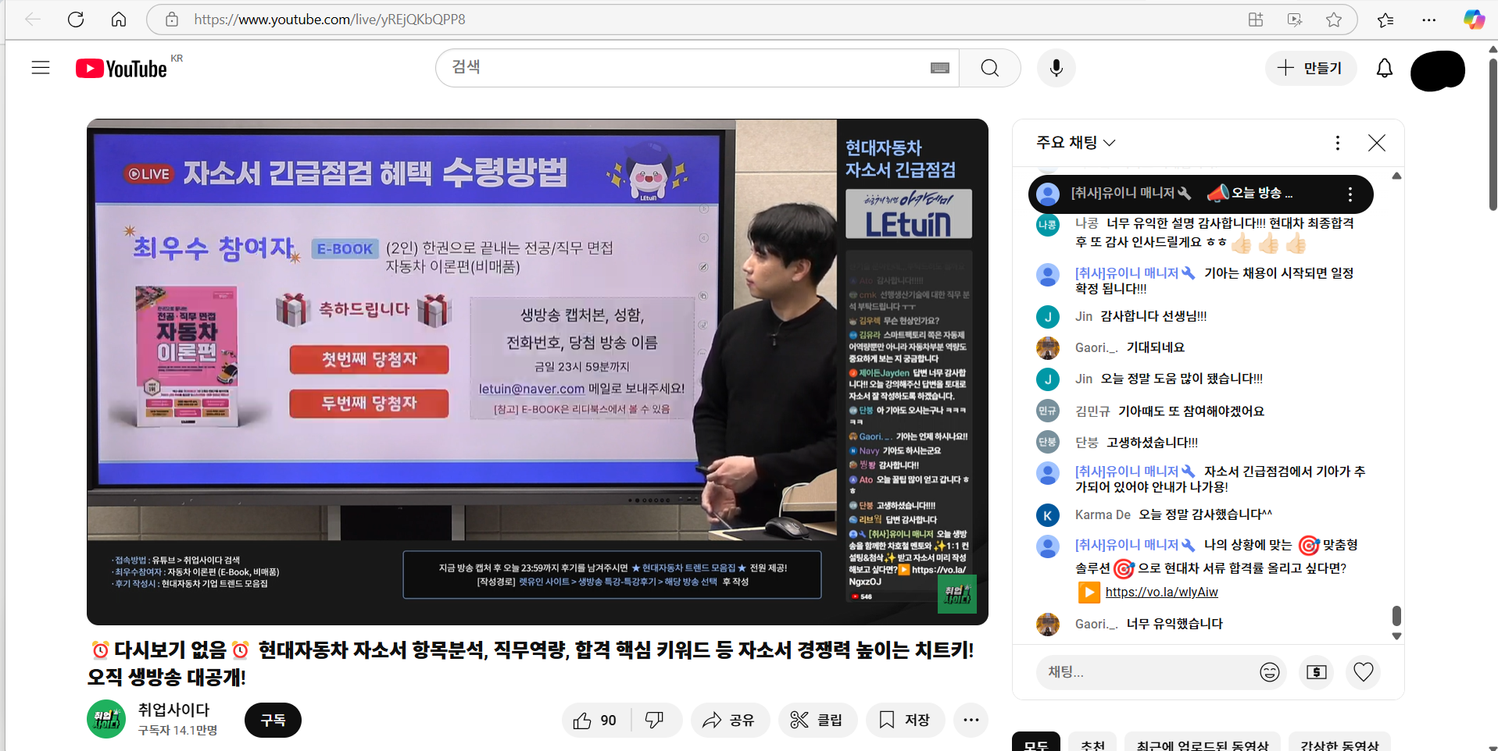Subscribe to channel with 구독 button

[273, 721]
